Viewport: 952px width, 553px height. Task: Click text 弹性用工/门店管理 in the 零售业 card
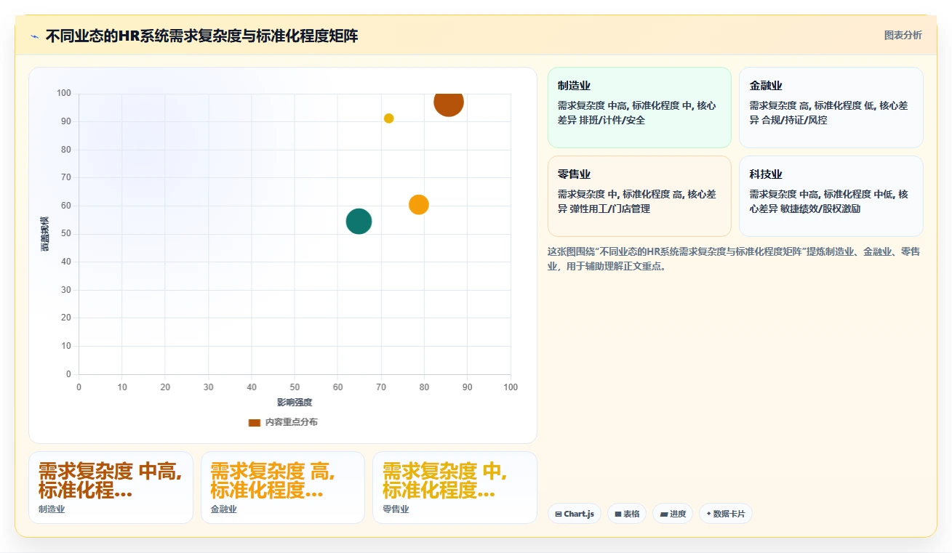point(609,209)
